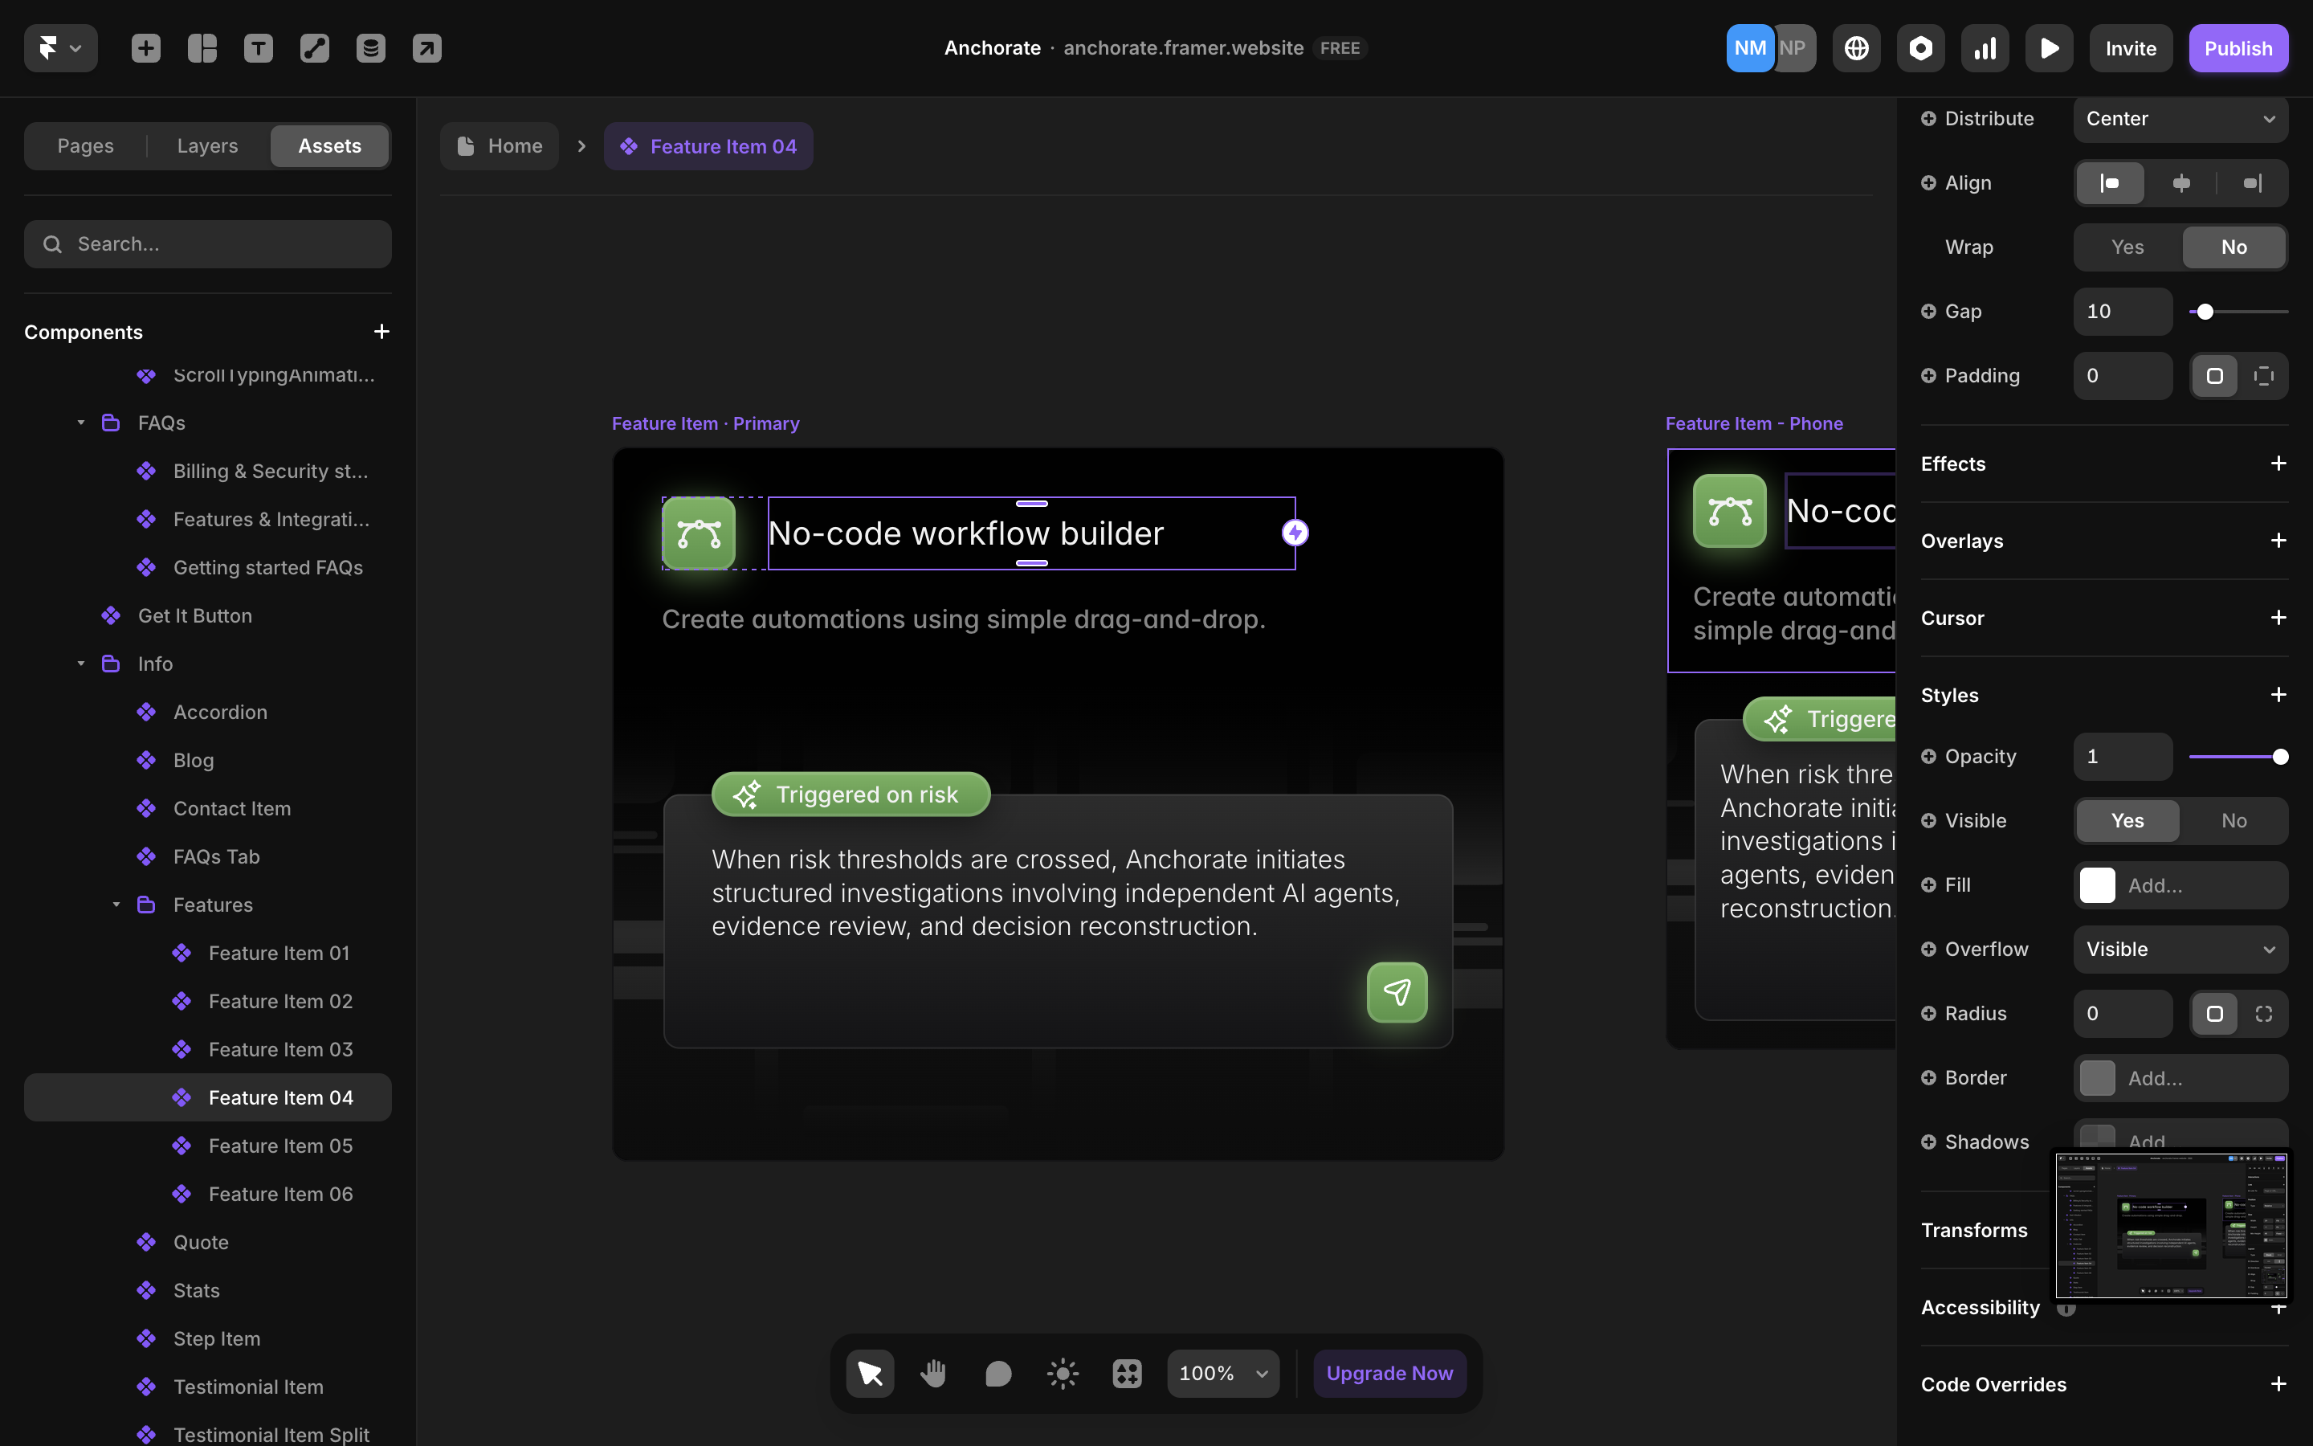This screenshot has width=2313, height=1446.
Task: Open Localization via the globe icon
Action: pos(1856,48)
